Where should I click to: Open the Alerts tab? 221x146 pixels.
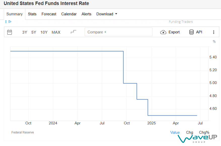pos(86,14)
